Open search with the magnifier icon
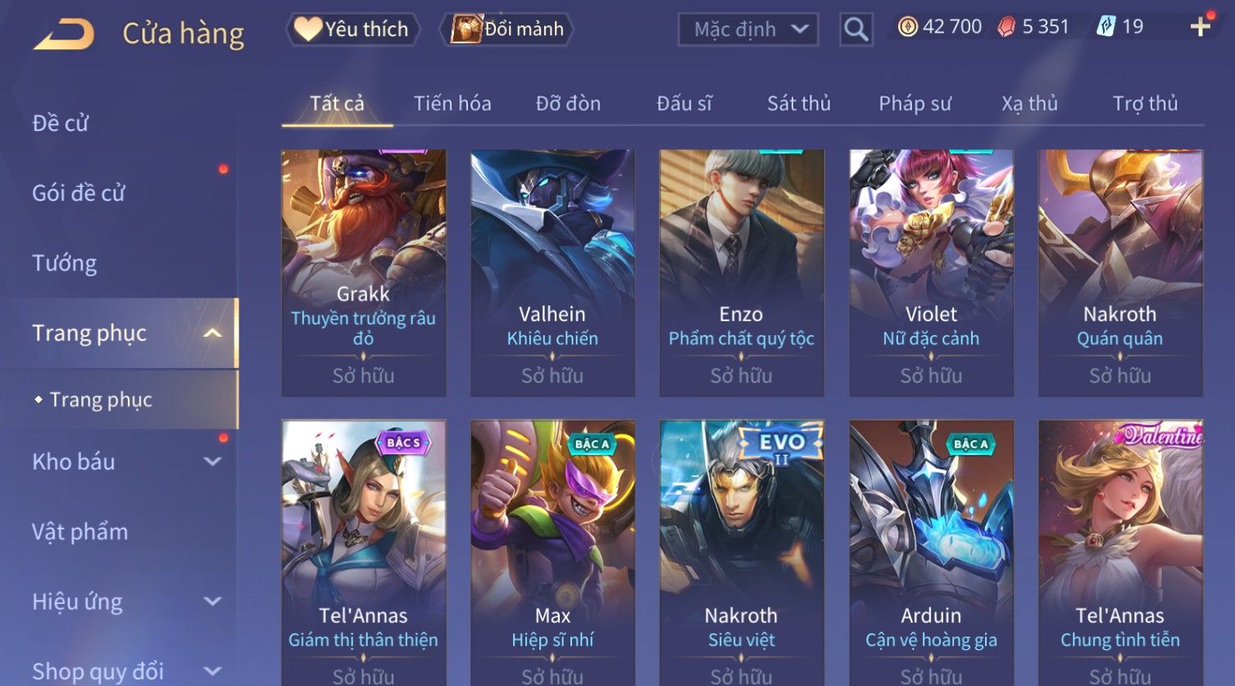The image size is (1235, 686). [x=856, y=30]
